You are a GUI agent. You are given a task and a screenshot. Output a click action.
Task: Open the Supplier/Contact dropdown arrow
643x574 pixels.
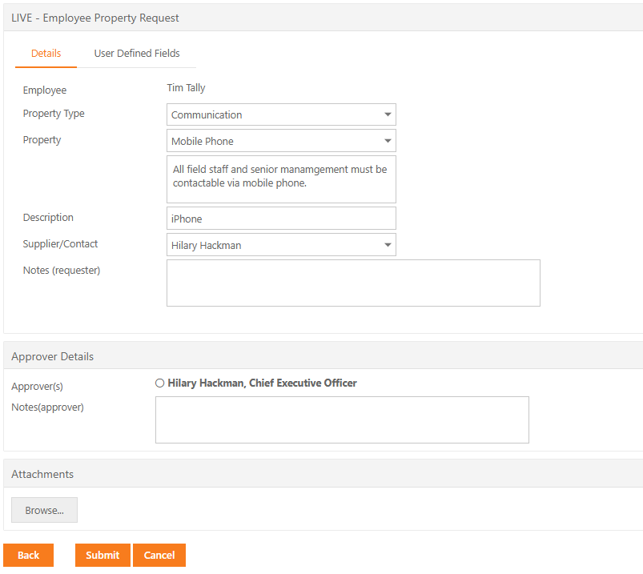coord(388,245)
